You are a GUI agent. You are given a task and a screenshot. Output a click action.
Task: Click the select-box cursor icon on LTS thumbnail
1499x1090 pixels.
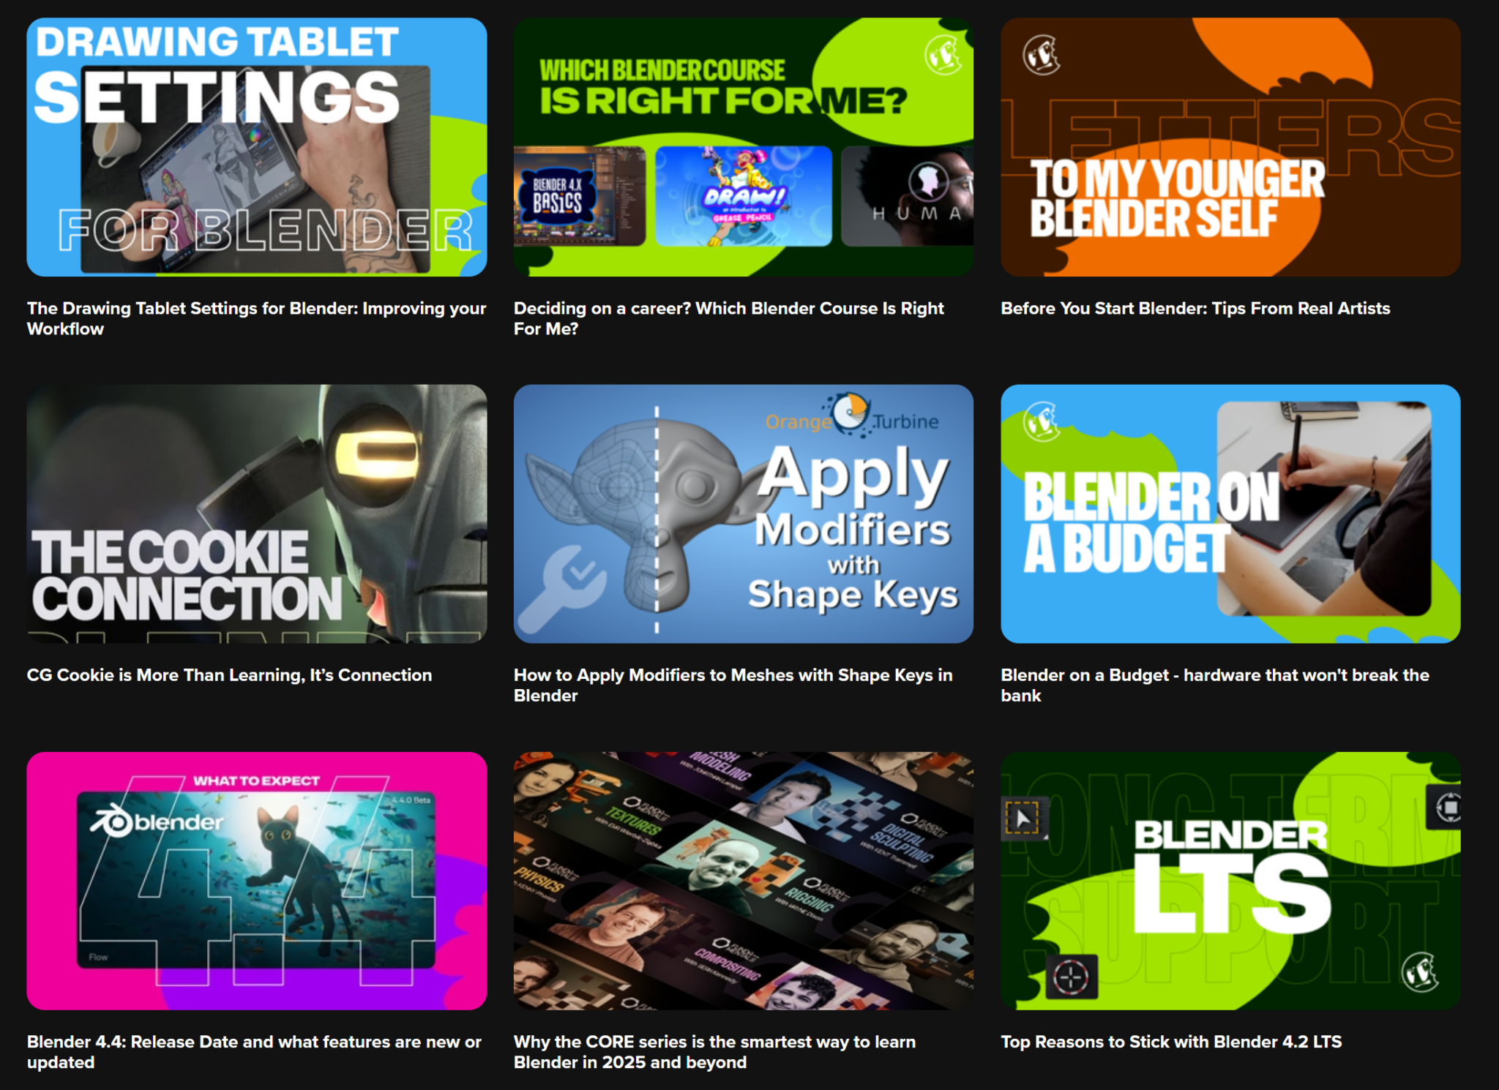click(1022, 818)
